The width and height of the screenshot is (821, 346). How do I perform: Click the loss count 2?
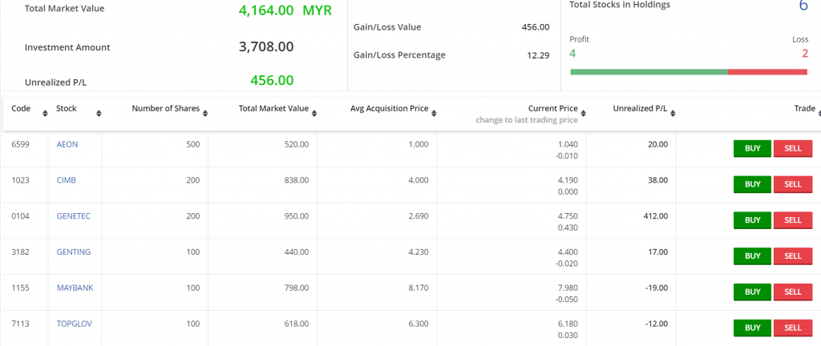[x=805, y=54]
